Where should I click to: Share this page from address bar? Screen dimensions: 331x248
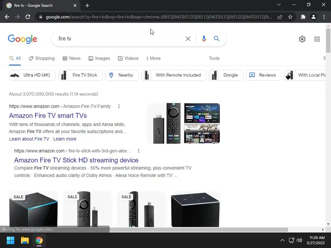[x=280, y=17]
